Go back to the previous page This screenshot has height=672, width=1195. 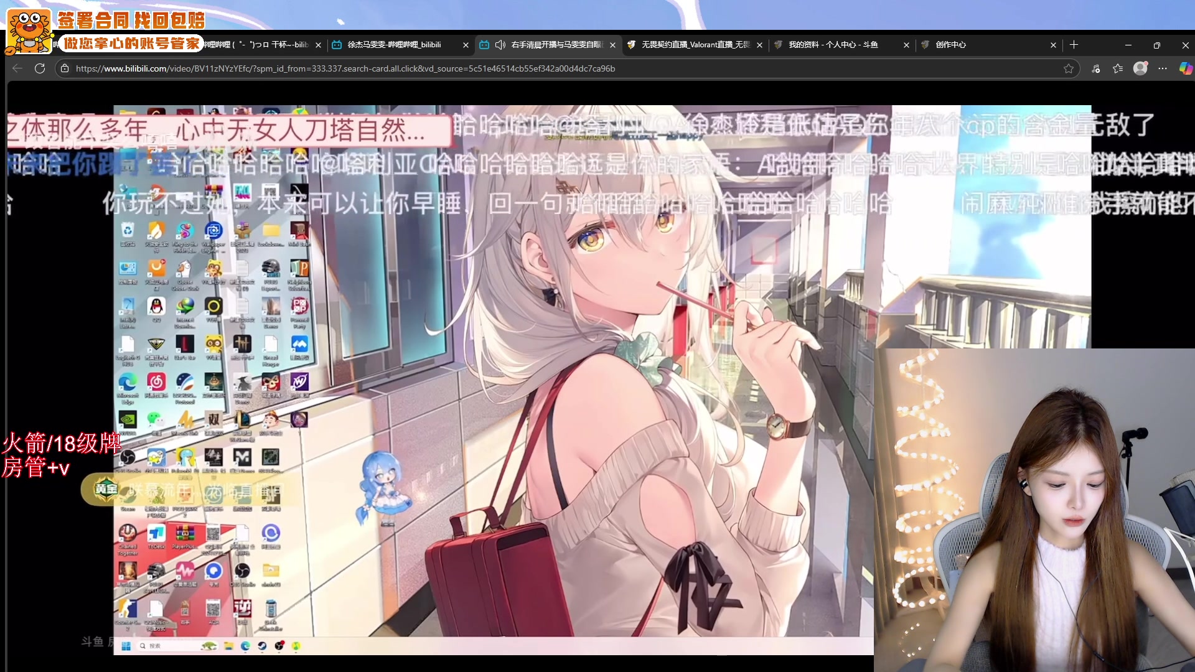(x=17, y=68)
